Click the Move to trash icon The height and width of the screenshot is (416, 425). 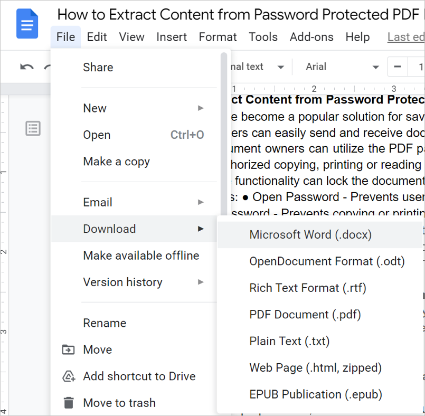(x=69, y=403)
